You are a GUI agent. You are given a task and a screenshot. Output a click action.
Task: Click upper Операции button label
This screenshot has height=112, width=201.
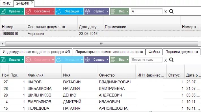click(x=72, y=11)
